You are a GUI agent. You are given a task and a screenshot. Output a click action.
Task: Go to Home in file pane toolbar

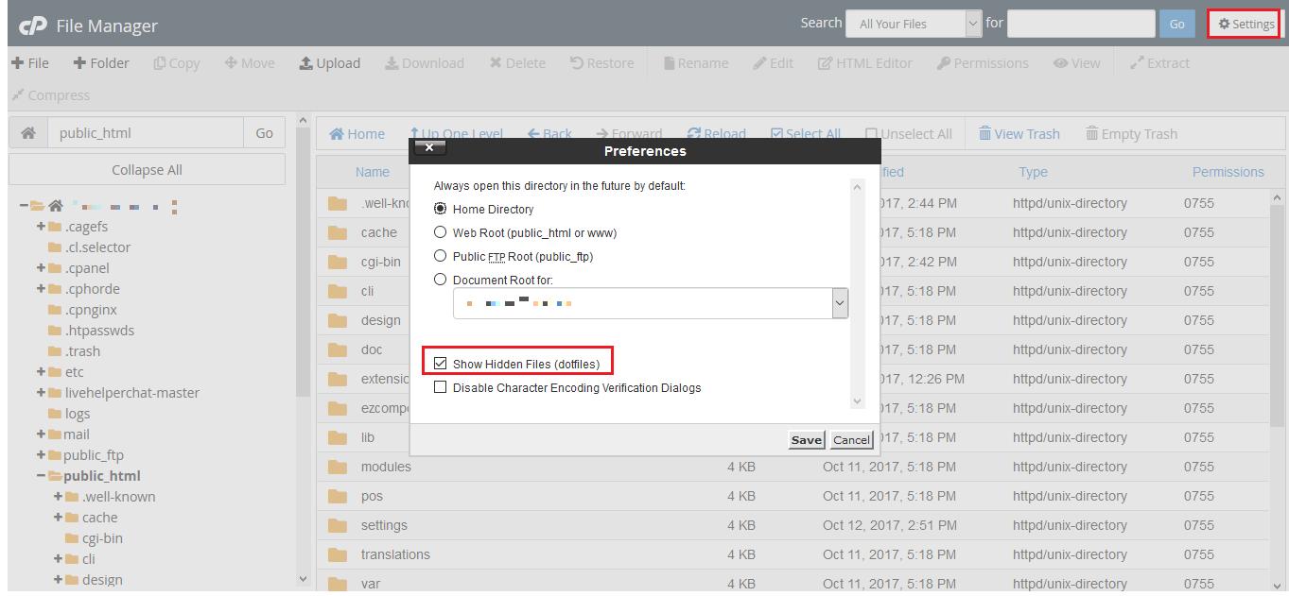pos(357,134)
